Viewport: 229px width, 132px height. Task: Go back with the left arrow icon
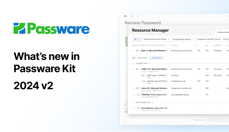pyautogui.click(x=132, y=16)
